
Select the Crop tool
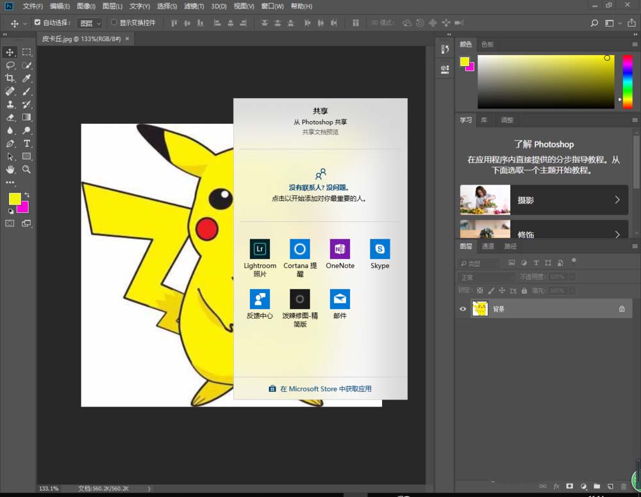coord(10,78)
